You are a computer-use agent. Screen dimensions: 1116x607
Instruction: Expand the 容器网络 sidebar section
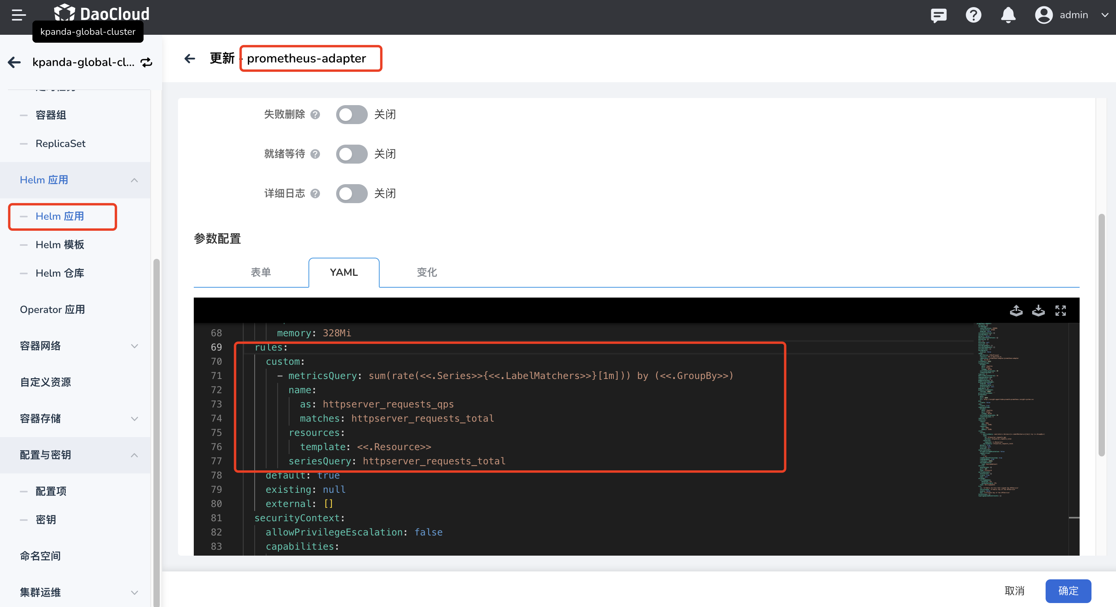[134, 346]
